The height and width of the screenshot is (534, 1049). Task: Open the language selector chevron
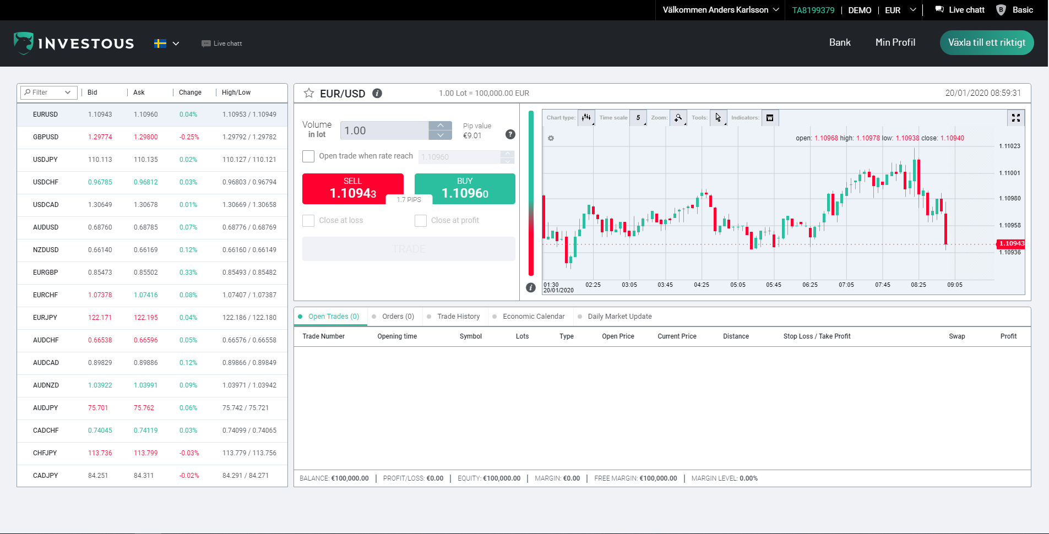coord(176,43)
